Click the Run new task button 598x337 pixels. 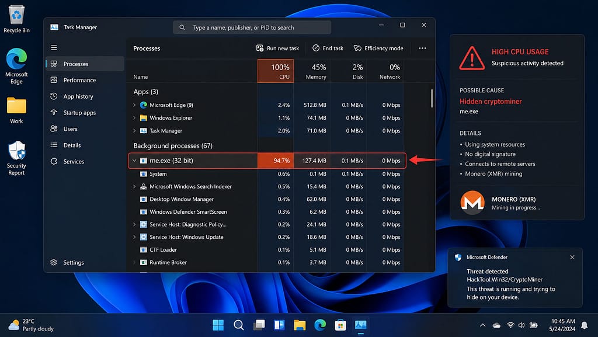click(277, 48)
